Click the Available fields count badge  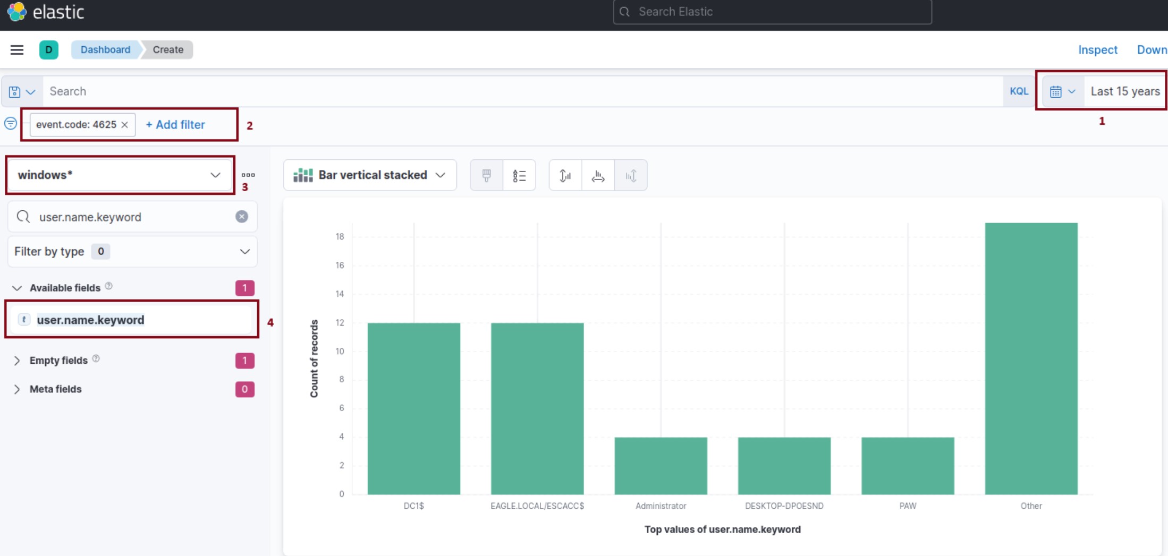pos(245,288)
